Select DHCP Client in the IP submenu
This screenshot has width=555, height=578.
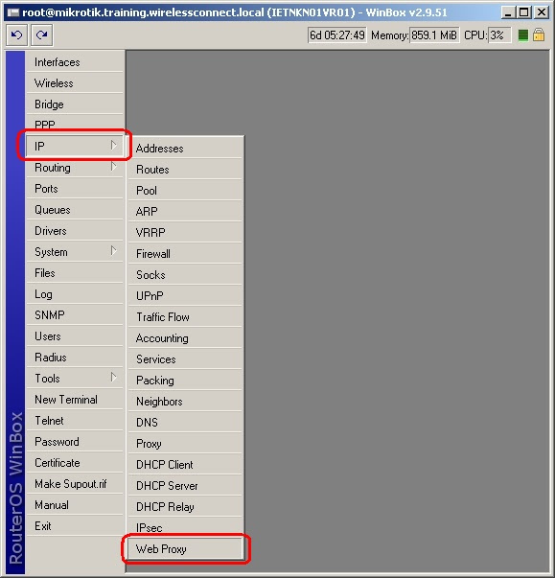point(185,465)
